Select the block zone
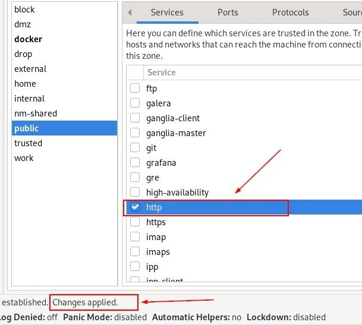Viewport: 362px width, 325px height. pyautogui.click(x=24, y=10)
